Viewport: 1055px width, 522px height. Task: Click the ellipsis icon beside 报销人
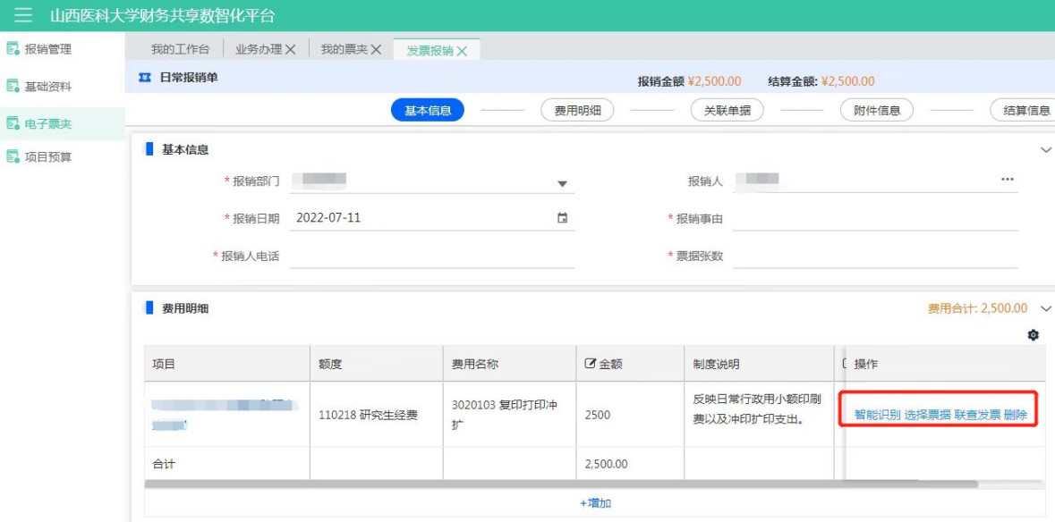click(1008, 180)
